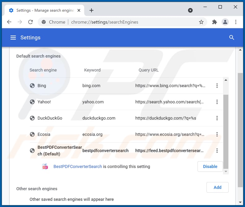
Task: Click the forward navigation arrow
Action: [20, 22]
